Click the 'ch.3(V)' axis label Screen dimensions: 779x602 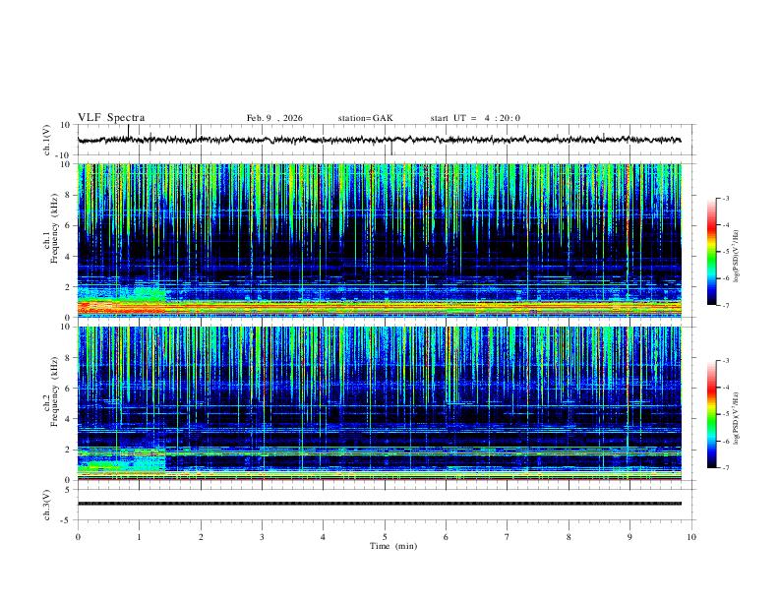pyautogui.click(x=47, y=505)
